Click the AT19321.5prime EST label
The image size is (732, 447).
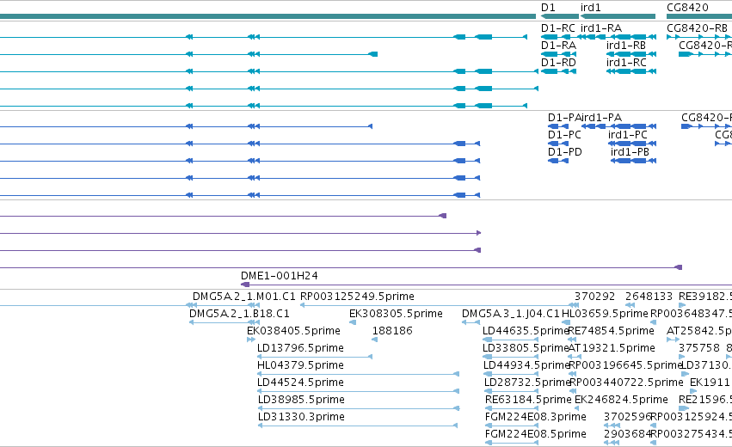(x=612, y=348)
